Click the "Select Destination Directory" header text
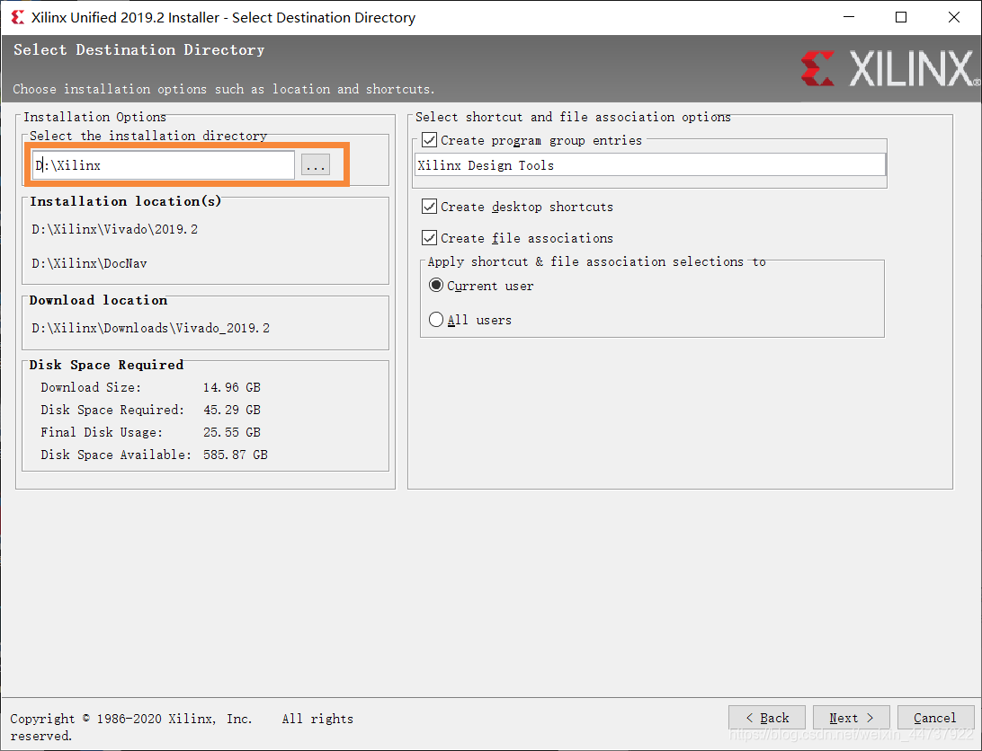 [138, 50]
